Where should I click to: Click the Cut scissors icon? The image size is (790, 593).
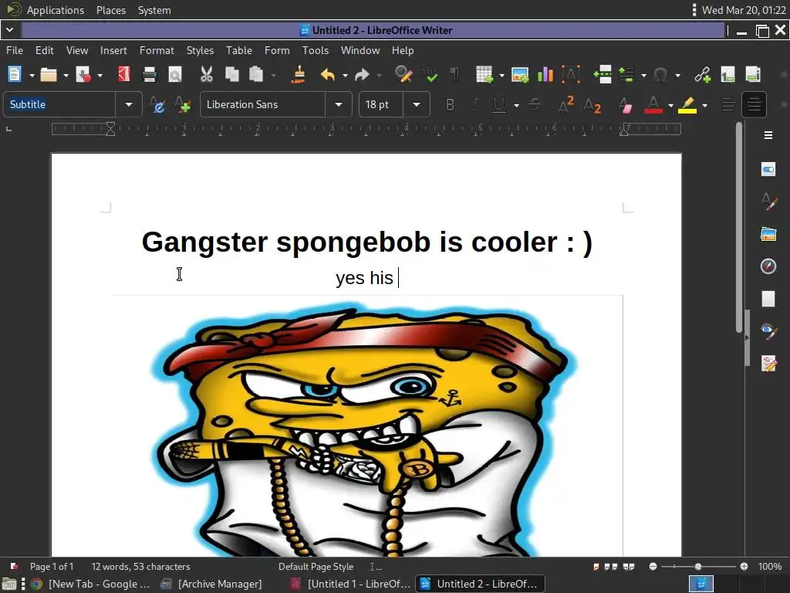click(207, 75)
